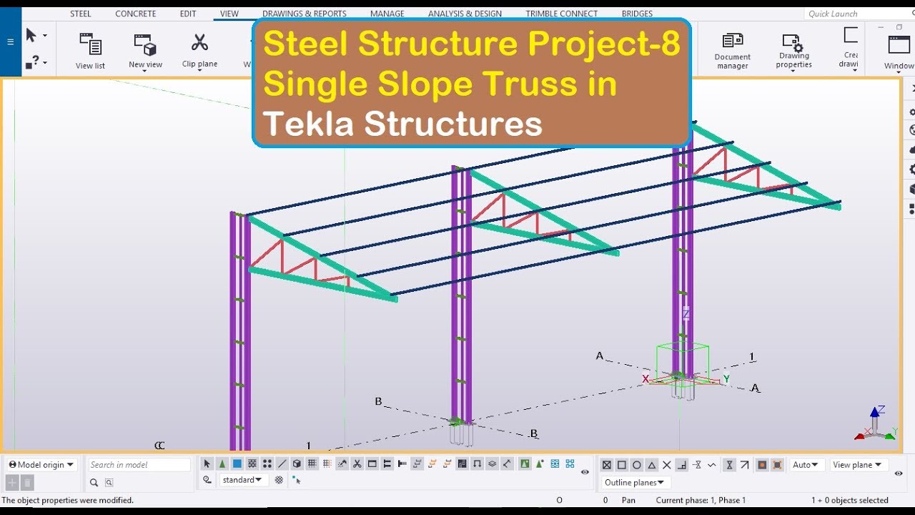Click the Quick Launch search field

(858, 14)
